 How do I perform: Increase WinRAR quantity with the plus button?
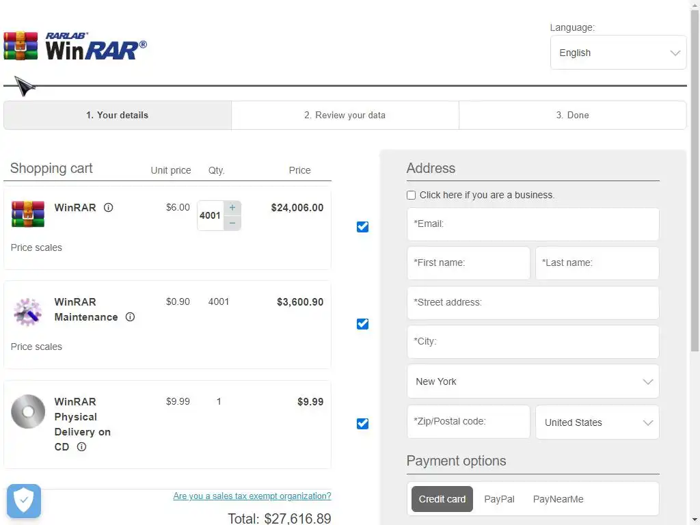(232, 208)
